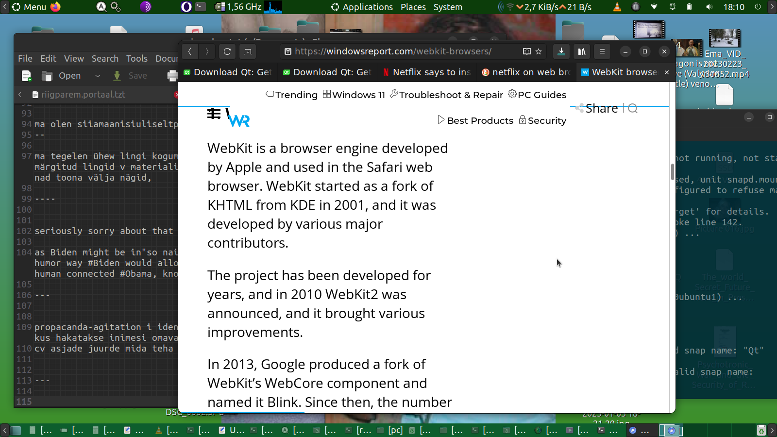Open the Applications menu in the panel

pos(362,7)
